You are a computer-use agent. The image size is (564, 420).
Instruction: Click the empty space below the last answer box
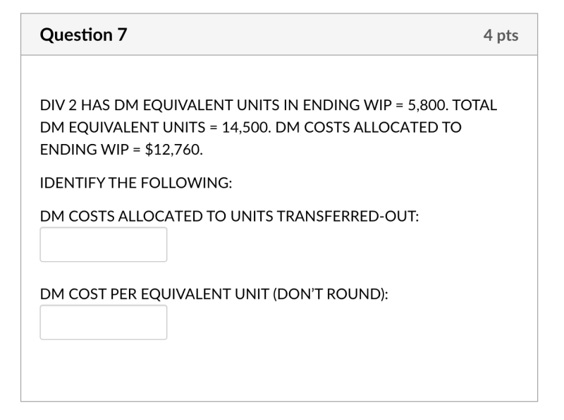(x=282, y=367)
